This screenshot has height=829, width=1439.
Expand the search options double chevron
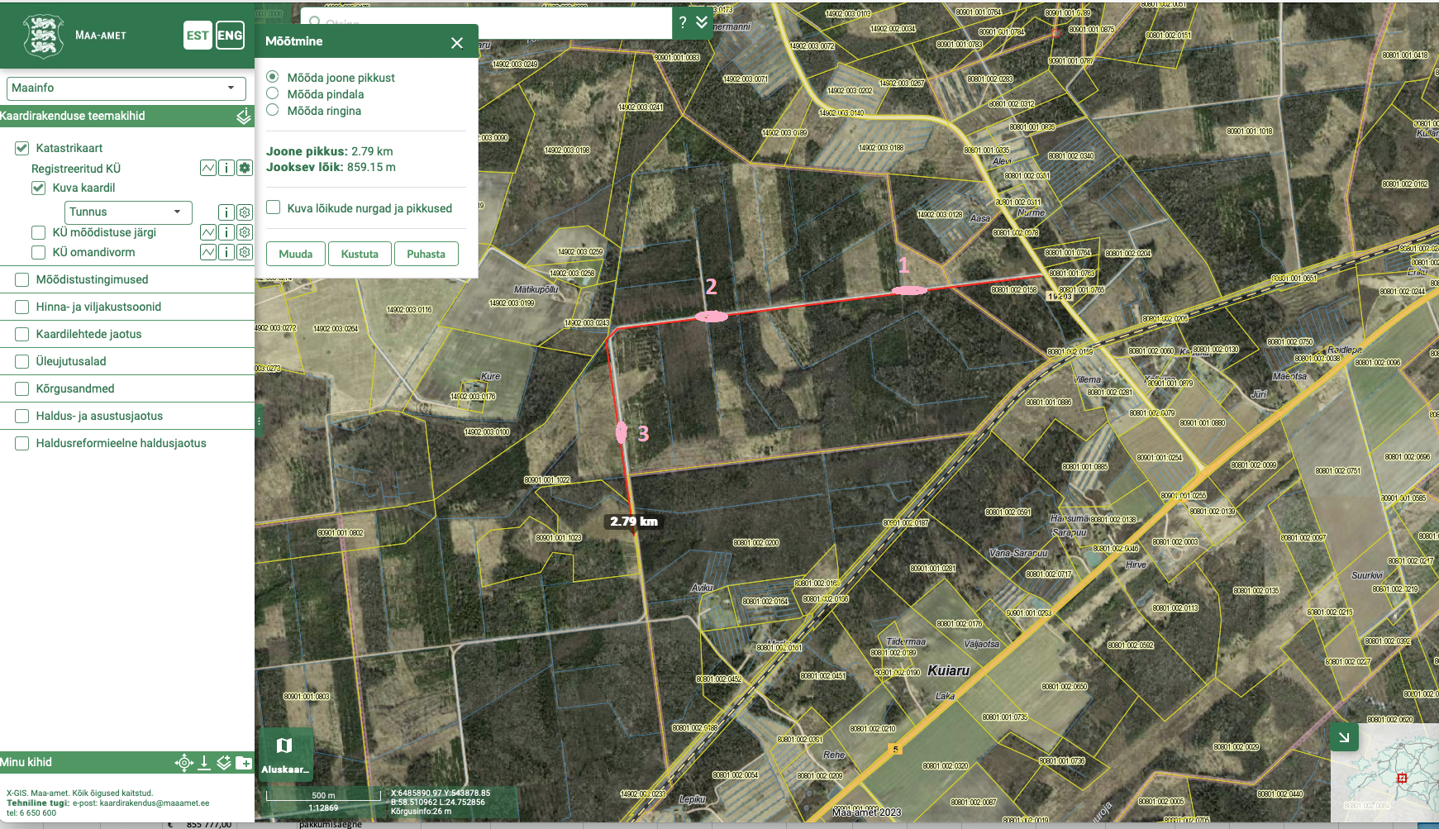pyautogui.click(x=702, y=22)
